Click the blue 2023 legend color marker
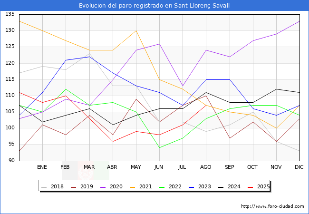Viewport: 309px width, 214px height. [x=192, y=187]
